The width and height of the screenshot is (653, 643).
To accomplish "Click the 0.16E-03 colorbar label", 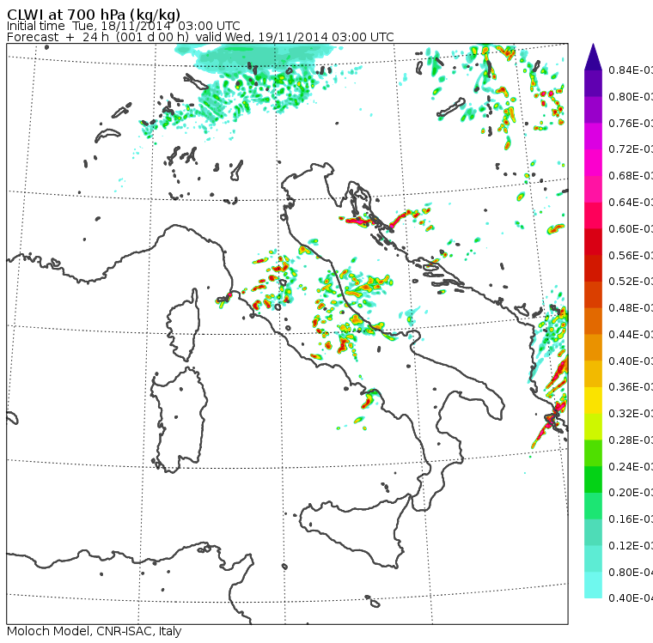I will [x=631, y=519].
